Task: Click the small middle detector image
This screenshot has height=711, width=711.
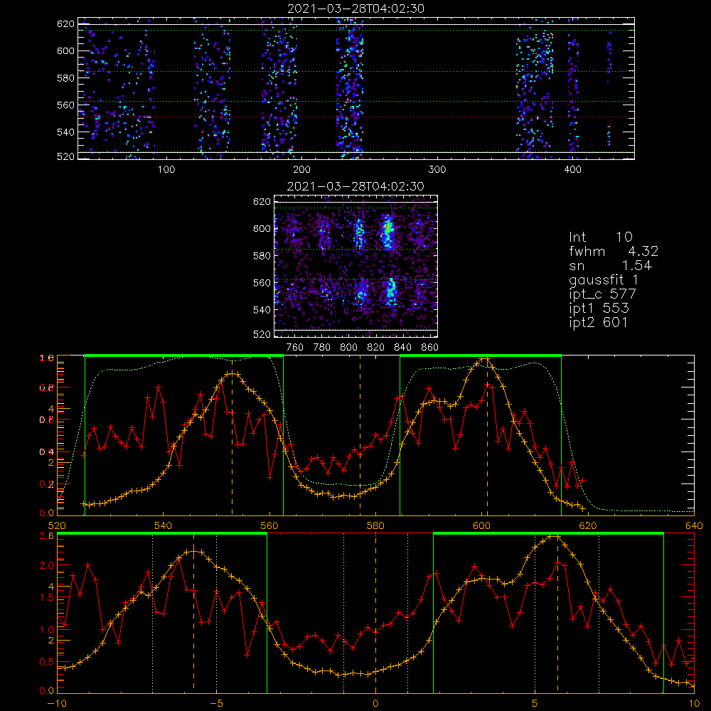Action: (355, 266)
